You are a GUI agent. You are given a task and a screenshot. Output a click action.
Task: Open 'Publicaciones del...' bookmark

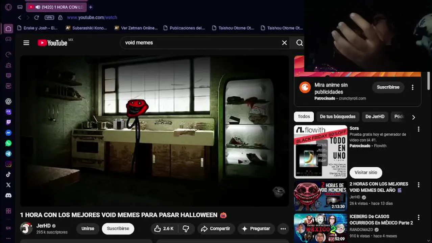tap(184, 28)
